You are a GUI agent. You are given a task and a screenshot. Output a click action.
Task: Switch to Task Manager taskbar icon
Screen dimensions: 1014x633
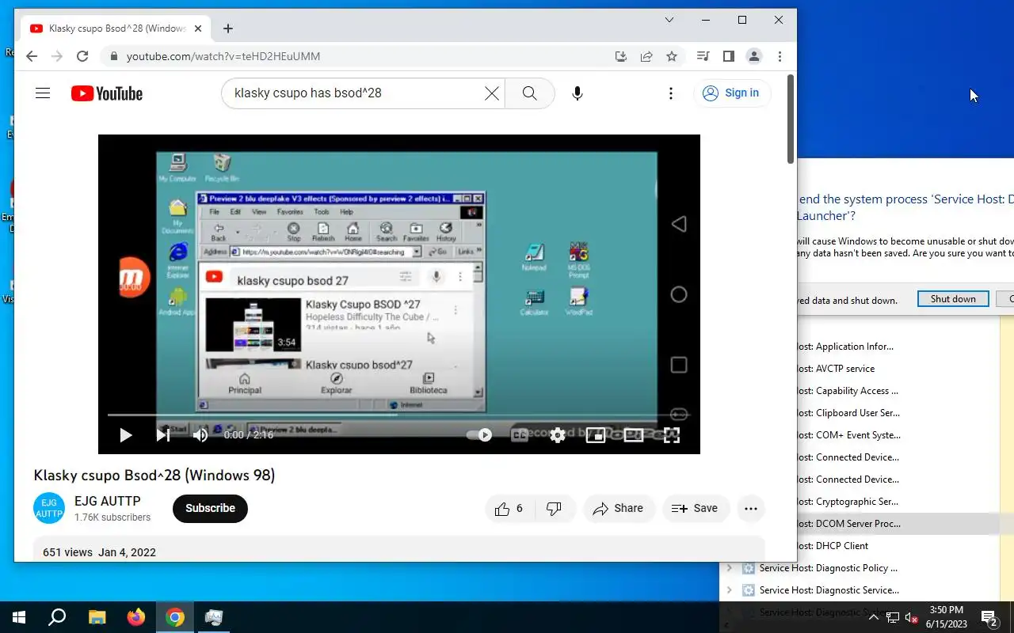tap(214, 617)
